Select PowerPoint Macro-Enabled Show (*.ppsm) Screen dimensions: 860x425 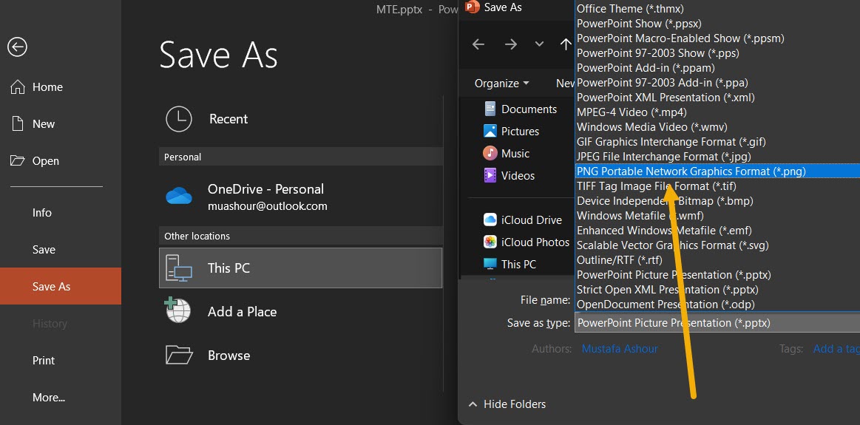point(717,38)
